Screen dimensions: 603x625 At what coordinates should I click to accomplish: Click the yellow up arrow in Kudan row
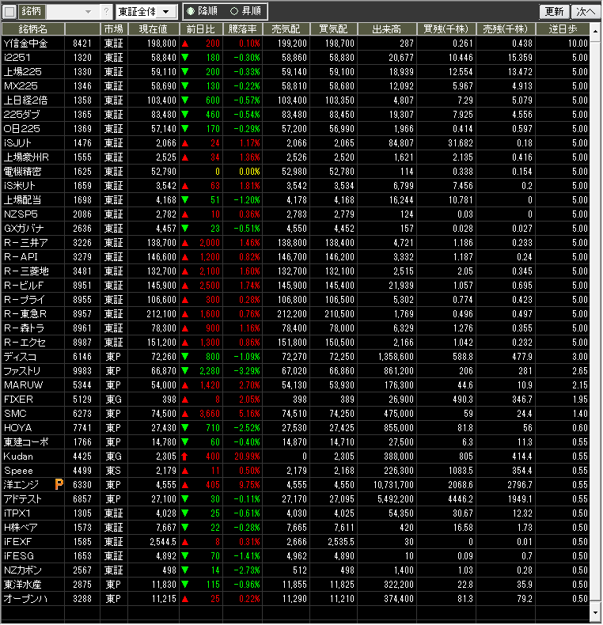click(185, 456)
